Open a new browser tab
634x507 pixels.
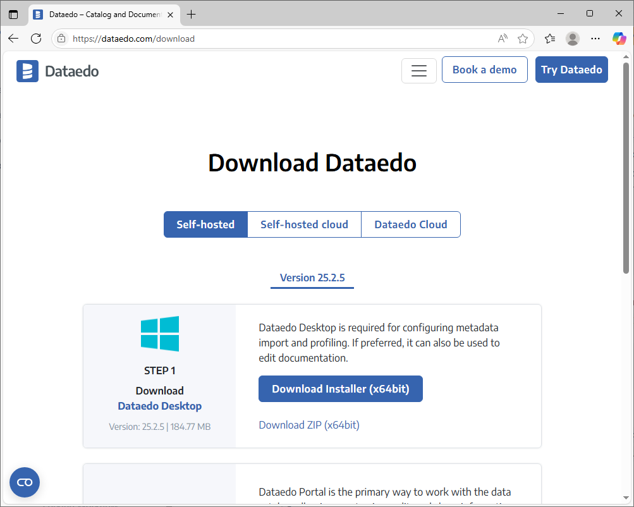[191, 15]
